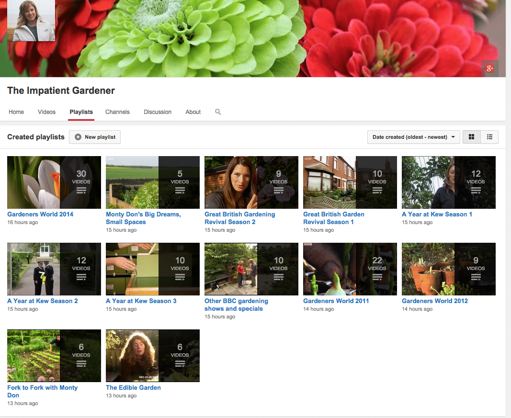Click A Year at Kew Season 3 thumbnail
Image resolution: width=511 pixels, height=418 pixels.
coord(153,269)
